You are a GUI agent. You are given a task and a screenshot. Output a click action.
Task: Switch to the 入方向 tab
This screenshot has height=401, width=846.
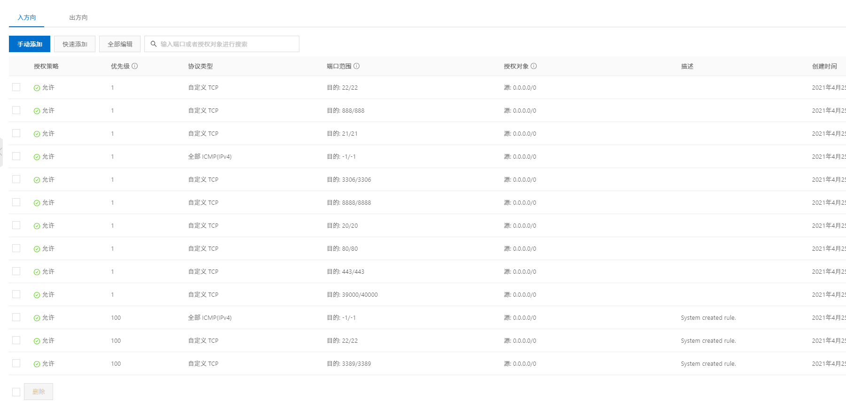click(x=26, y=17)
